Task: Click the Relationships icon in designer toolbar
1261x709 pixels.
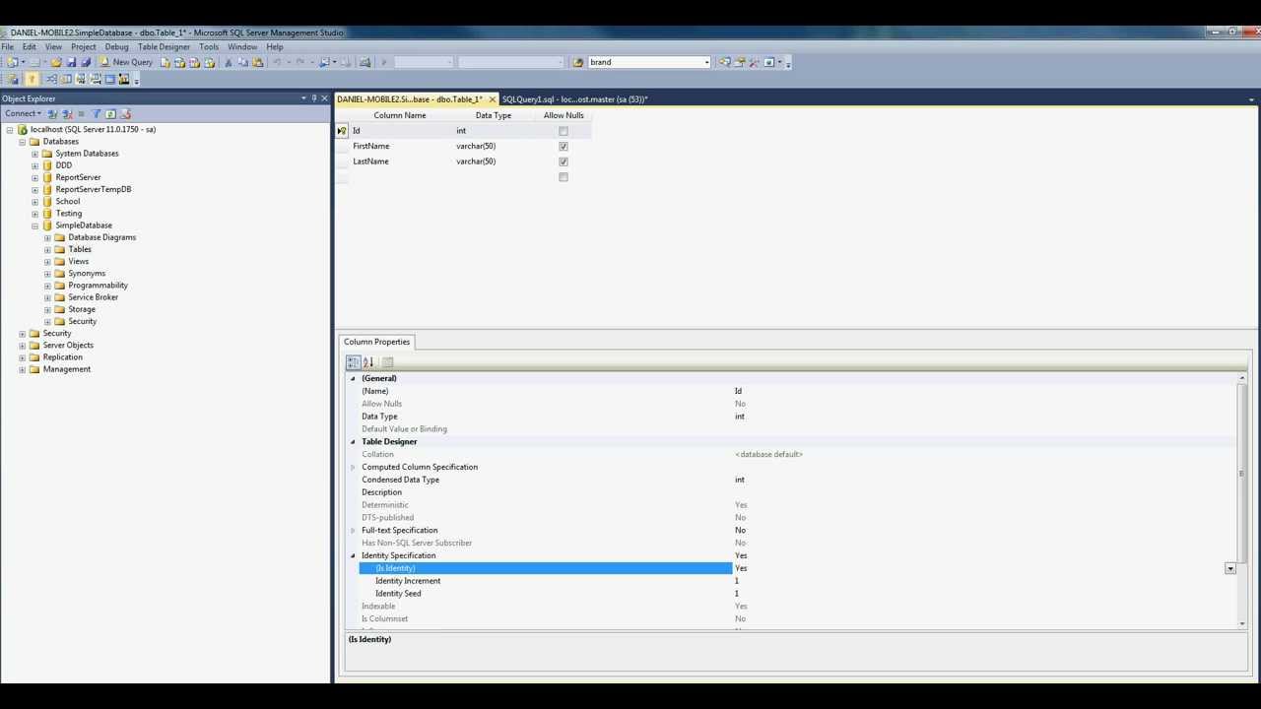Action: (51, 79)
